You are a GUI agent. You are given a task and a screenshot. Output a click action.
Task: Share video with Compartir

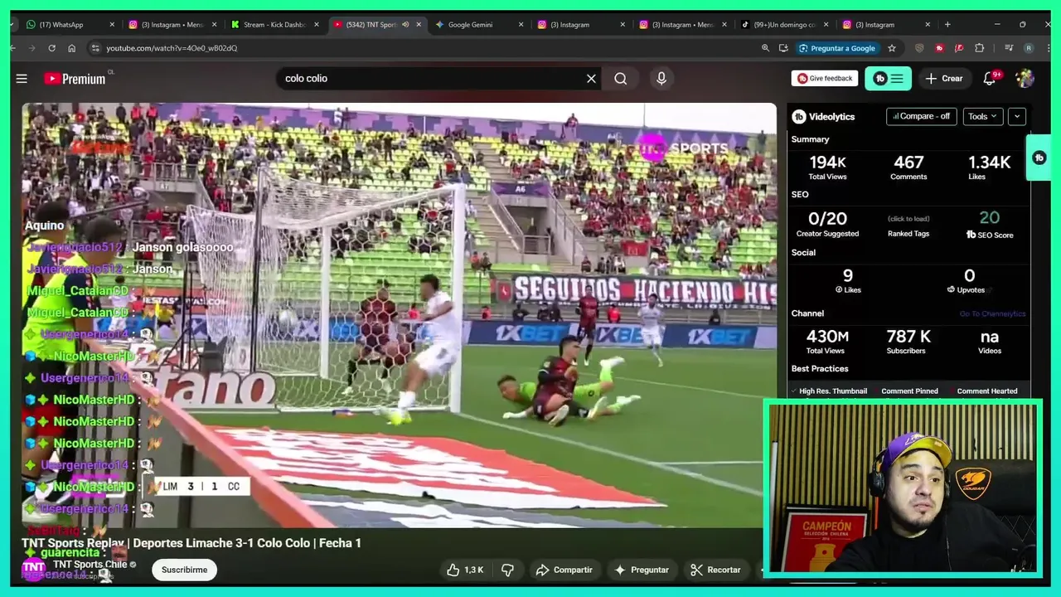click(564, 570)
